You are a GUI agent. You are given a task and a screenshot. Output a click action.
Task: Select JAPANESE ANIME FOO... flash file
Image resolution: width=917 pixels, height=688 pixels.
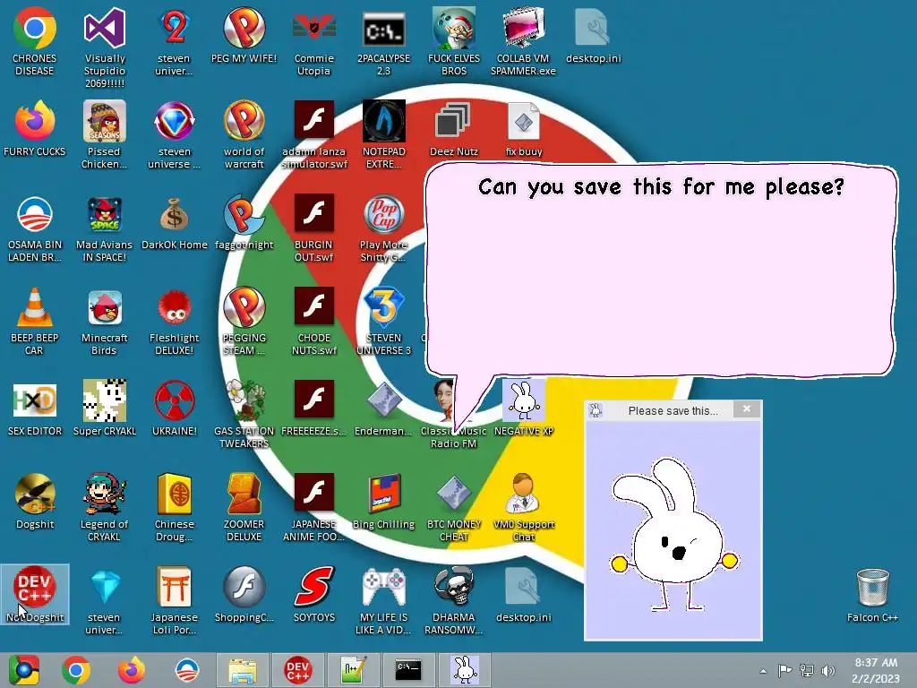[314, 493]
